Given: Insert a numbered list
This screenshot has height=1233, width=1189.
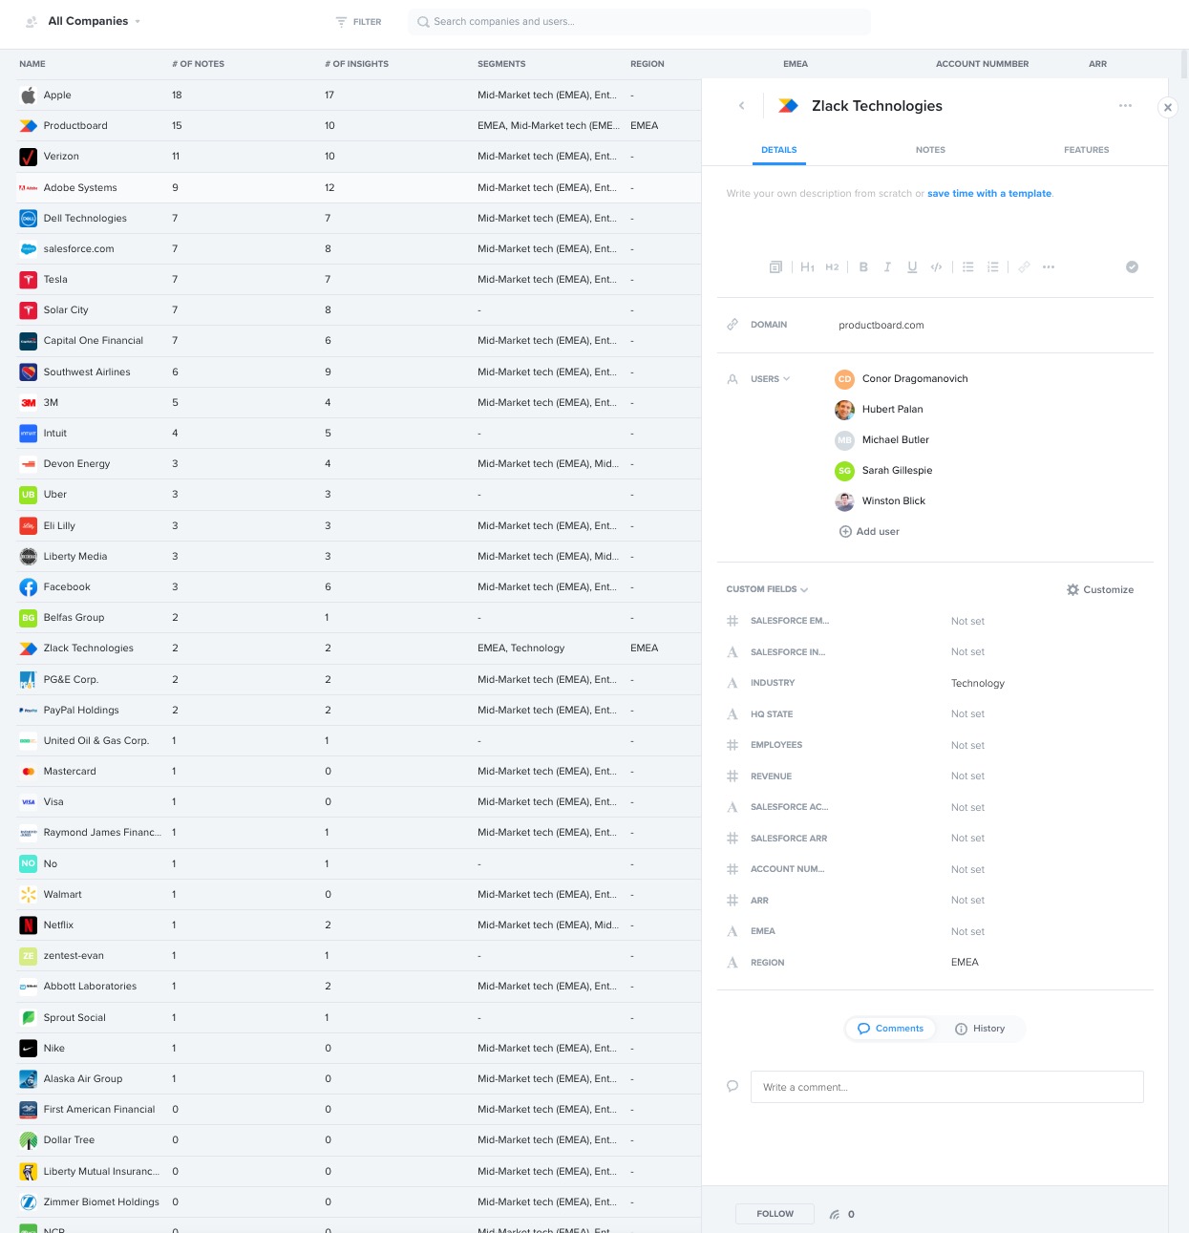Looking at the screenshot, I should (992, 267).
